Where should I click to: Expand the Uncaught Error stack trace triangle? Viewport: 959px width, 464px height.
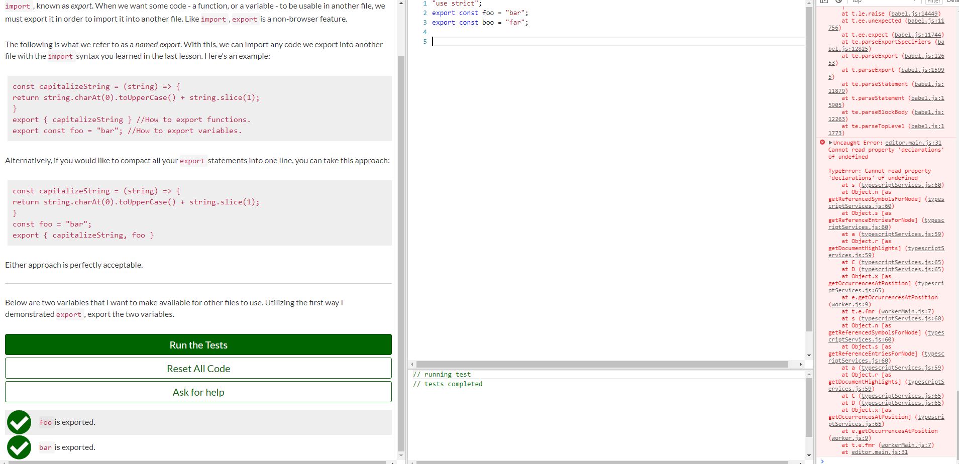tap(829, 143)
